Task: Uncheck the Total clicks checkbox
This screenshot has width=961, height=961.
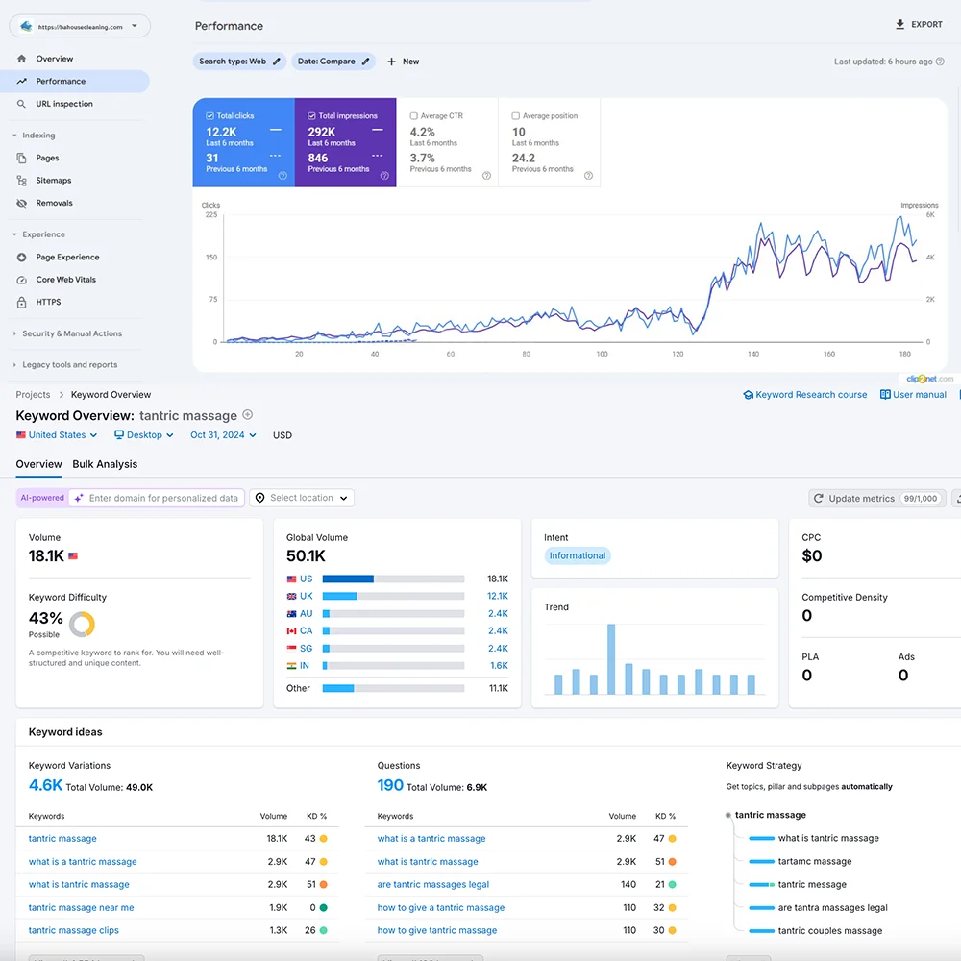Action: click(x=210, y=116)
